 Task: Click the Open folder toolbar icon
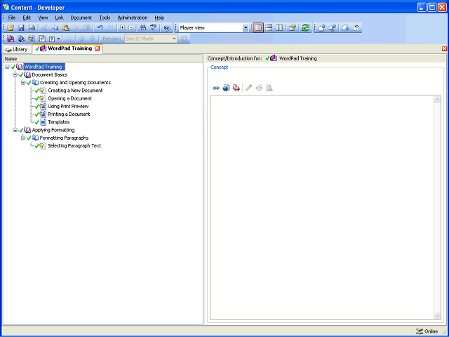click(x=11, y=28)
